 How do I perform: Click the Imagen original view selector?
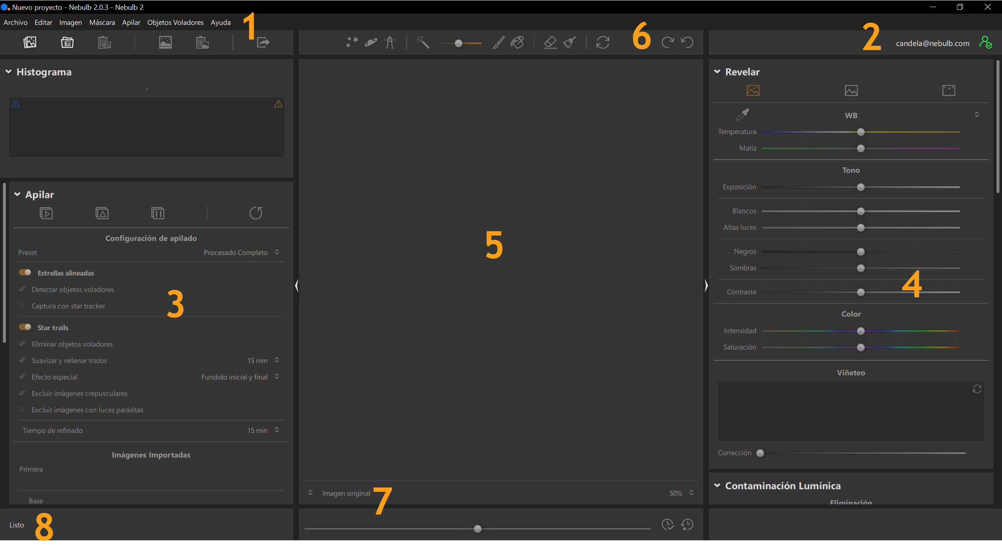click(346, 493)
